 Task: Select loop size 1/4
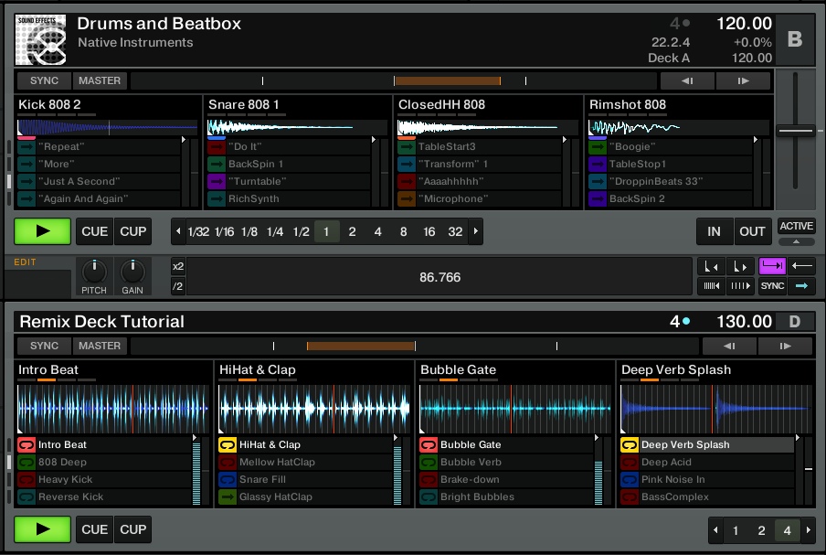275,232
